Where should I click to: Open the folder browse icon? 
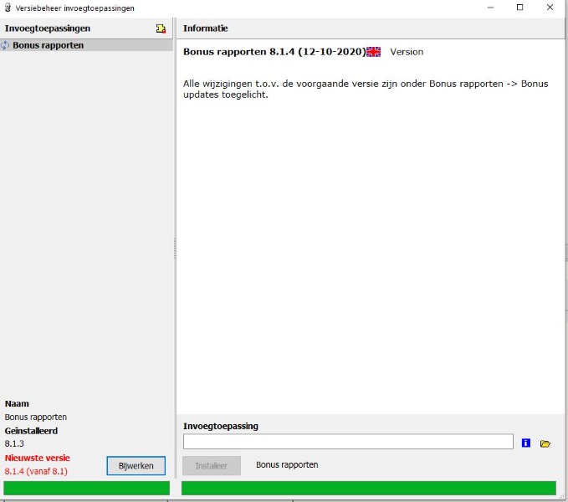pyautogui.click(x=545, y=443)
